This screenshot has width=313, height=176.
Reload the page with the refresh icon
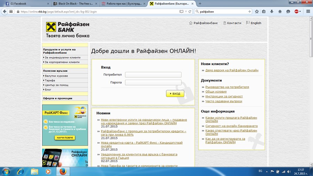[190, 11]
